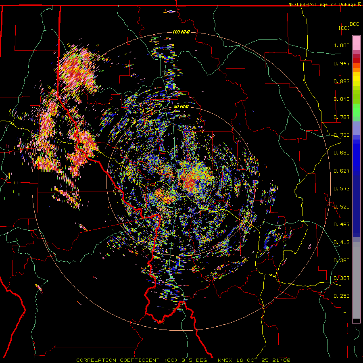This screenshot has height=363, width=363.
Task: Click the pink segment at top of color bar
Action: coord(356,43)
